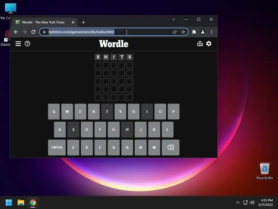This screenshot has width=278, height=209.
Task: Show hidden system tray icons chevron
Action: tap(238, 202)
